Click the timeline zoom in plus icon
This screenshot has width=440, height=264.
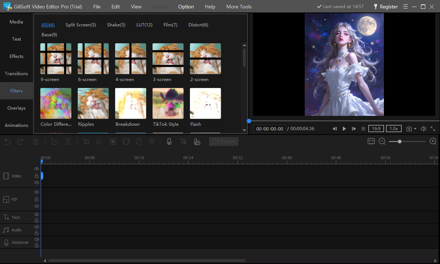coord(433,141)
